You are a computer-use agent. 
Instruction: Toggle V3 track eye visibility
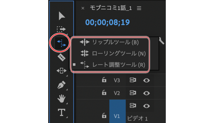click(146, 81)
